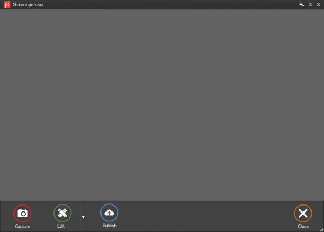Click the red Screenpresso logo icon
Image resolution: width=324 pixels, height=232 pixels.
(7, 4)
